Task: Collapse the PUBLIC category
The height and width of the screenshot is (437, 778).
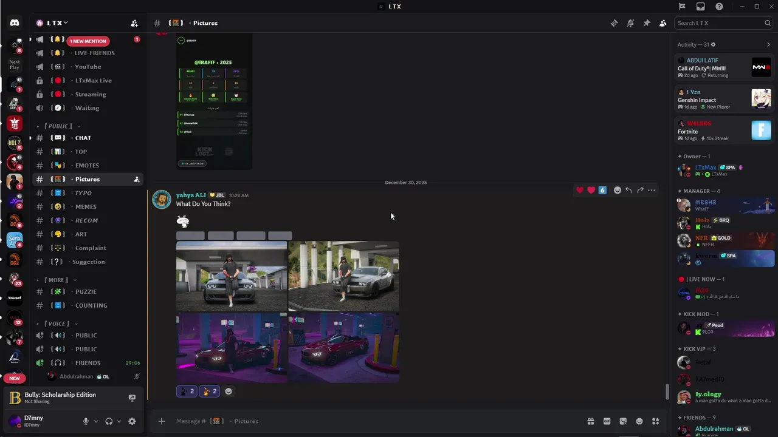Action: click(60, 126)
